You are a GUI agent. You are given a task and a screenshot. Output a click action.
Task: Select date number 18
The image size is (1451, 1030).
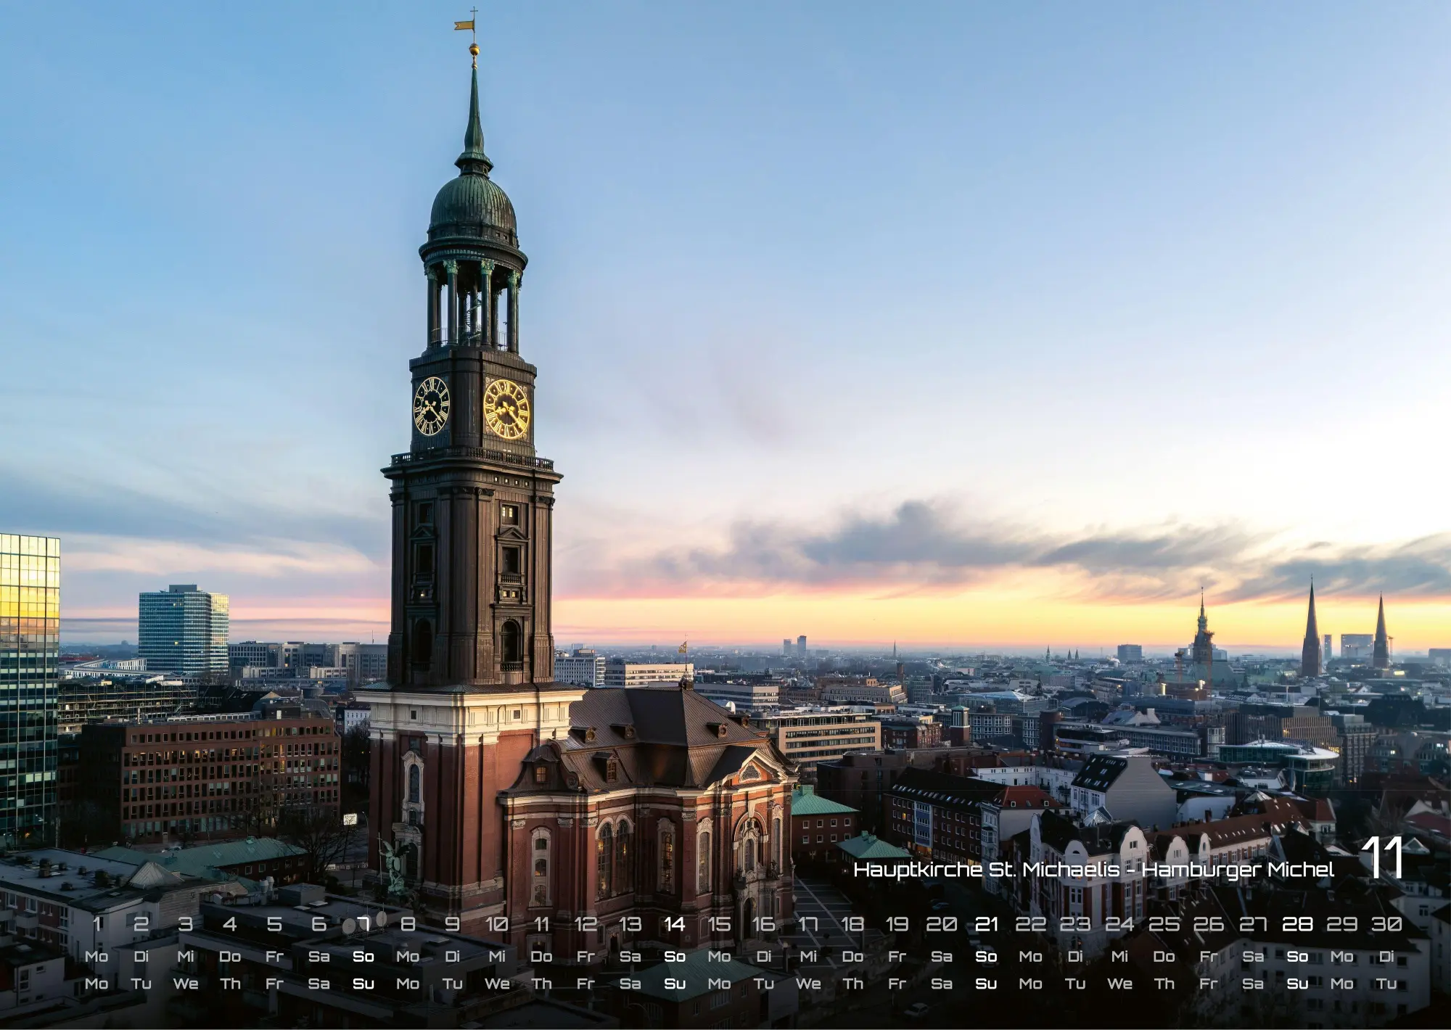[x=853, y=924]
